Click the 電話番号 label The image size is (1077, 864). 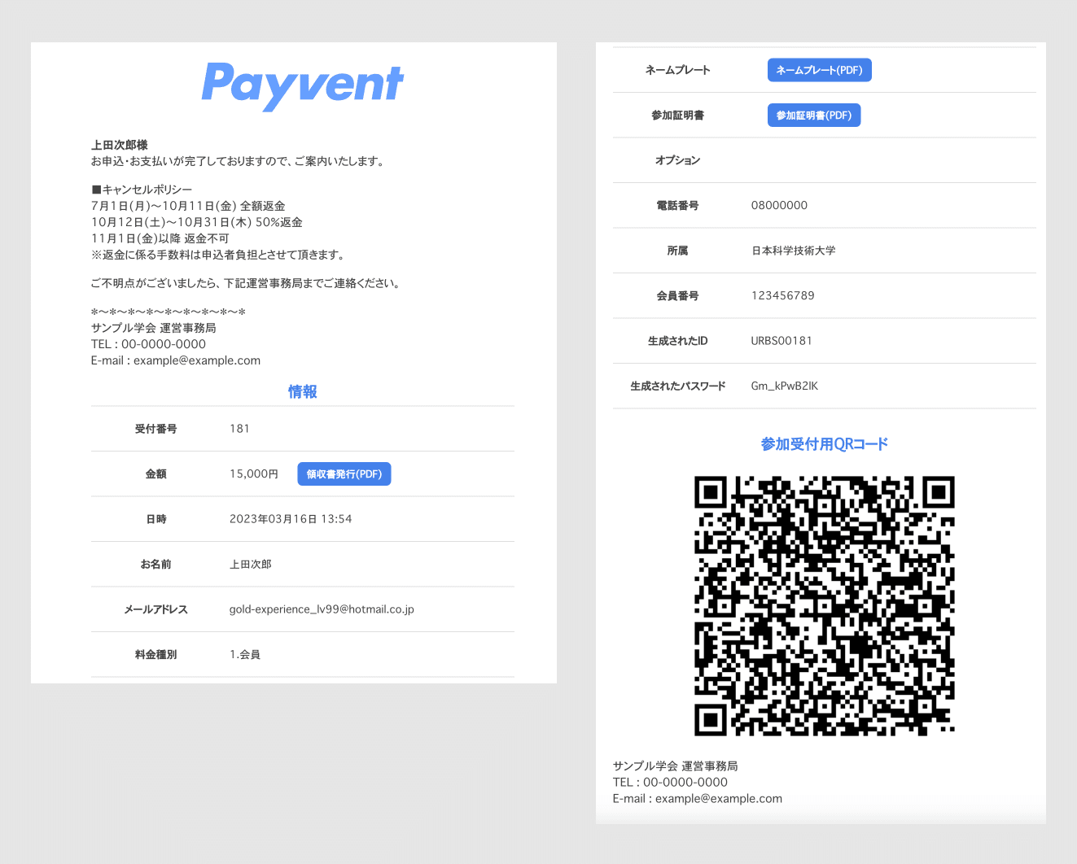[678, 206]
